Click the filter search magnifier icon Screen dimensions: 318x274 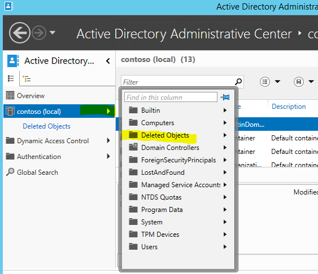[238, 82]
